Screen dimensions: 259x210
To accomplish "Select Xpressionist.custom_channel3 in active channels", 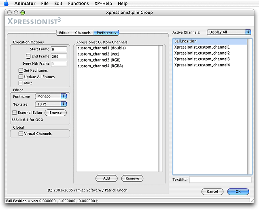I will click(x=210, y=59).
